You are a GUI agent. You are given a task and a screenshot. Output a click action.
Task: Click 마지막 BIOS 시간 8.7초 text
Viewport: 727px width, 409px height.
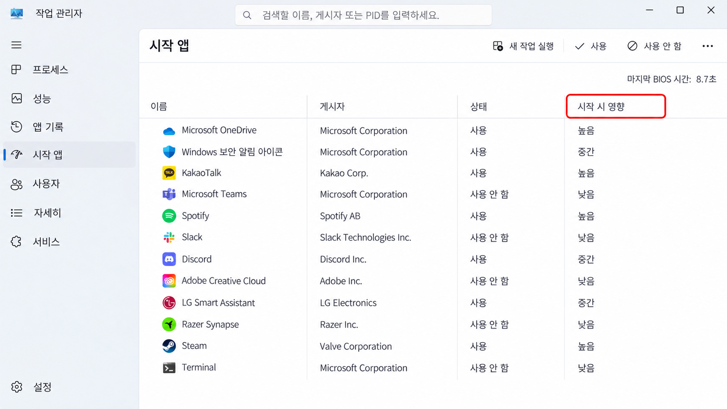pos(671,79)
